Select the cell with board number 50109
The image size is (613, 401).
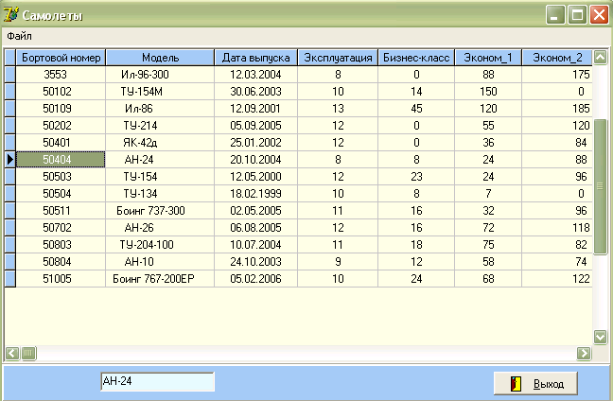point(61,108)
